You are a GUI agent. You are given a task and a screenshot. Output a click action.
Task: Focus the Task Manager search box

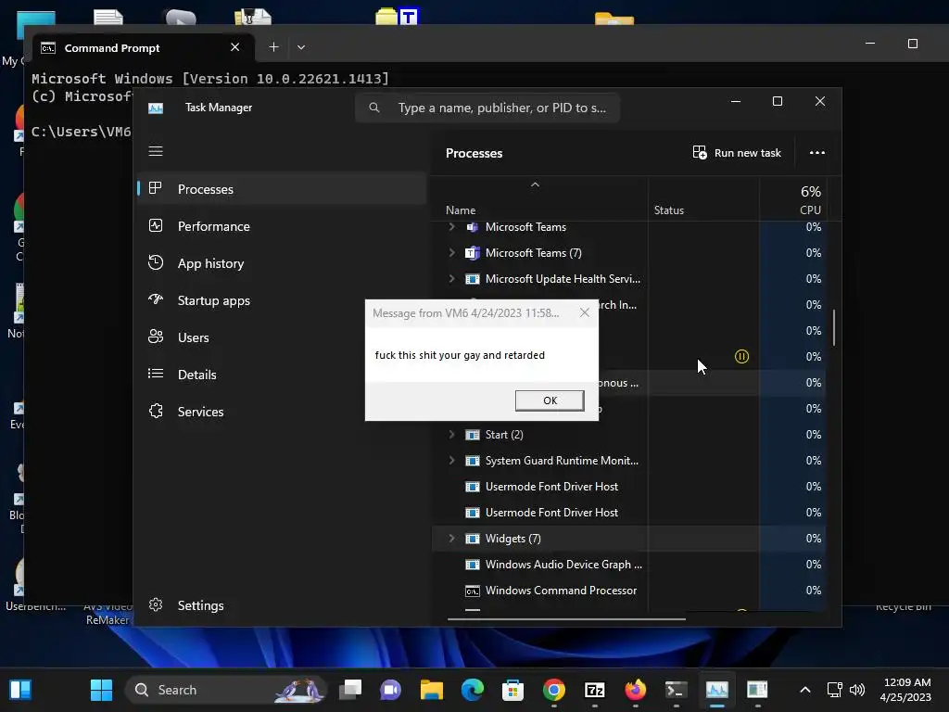tap(487, 108)
